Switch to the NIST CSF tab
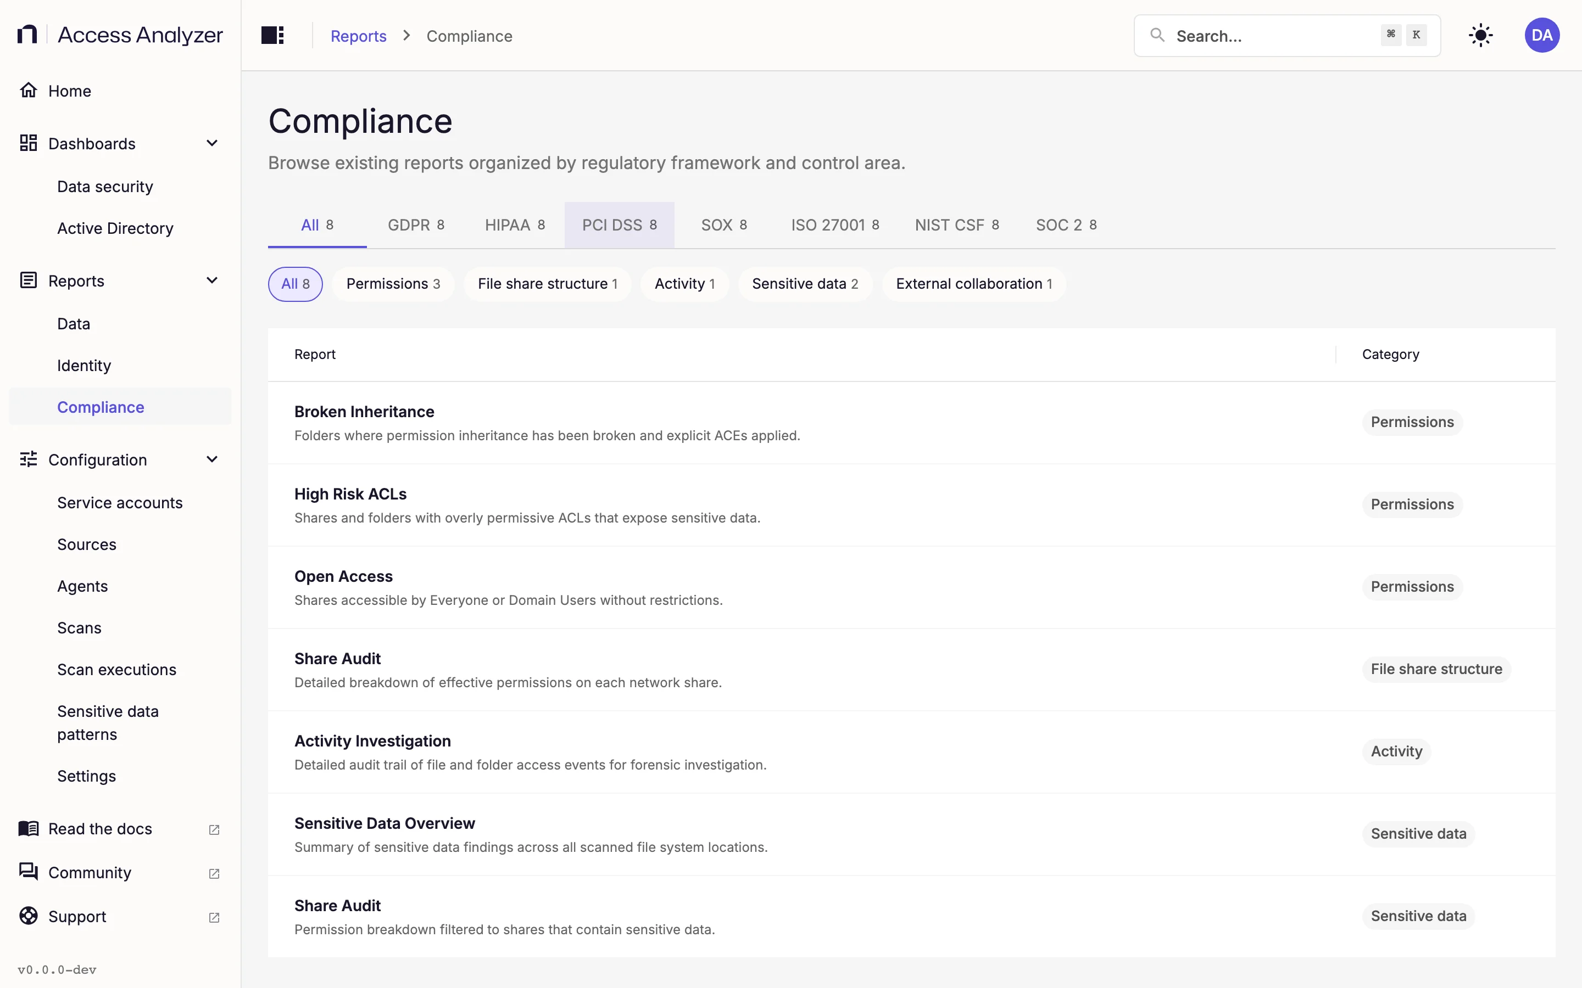The image size is (1582, 988). point(957,225)
